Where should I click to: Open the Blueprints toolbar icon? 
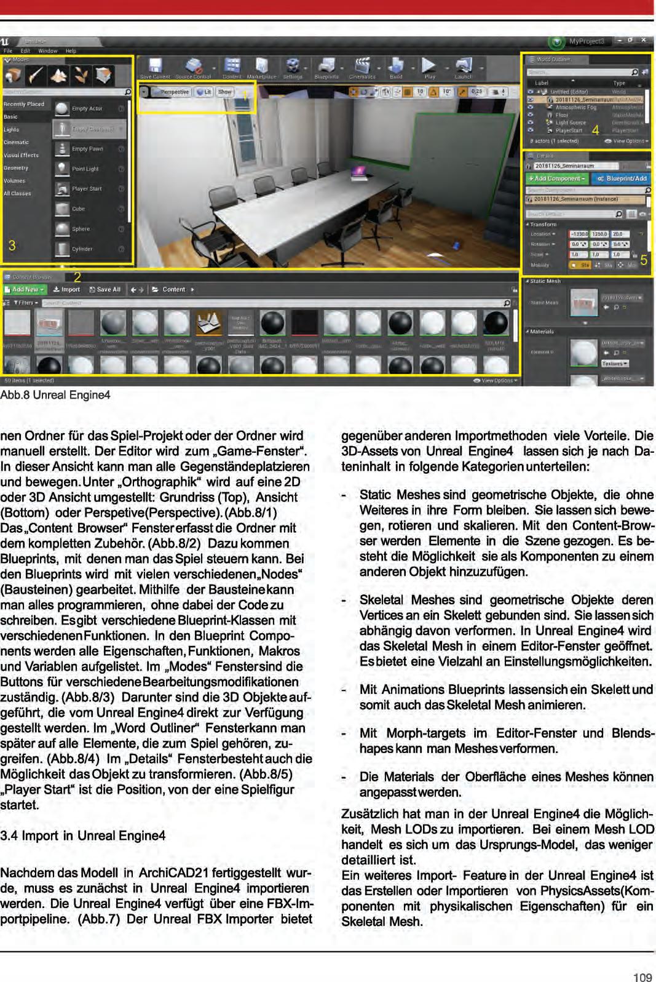(x=327, y=65)
